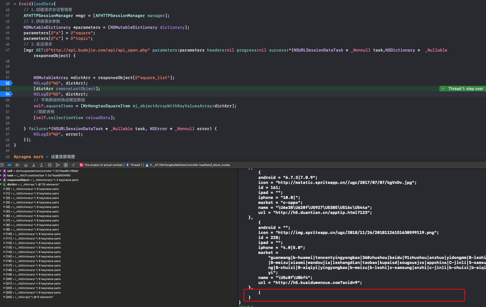
Task: Click the stack frame person icon
Action: pyautogui.click(x=147, y=165)
